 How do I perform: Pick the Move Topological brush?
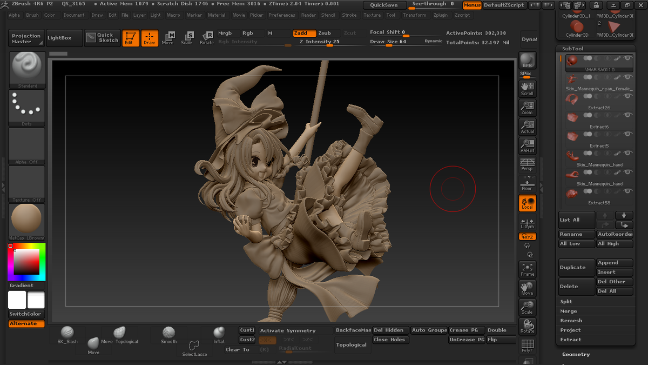point(120,335)
